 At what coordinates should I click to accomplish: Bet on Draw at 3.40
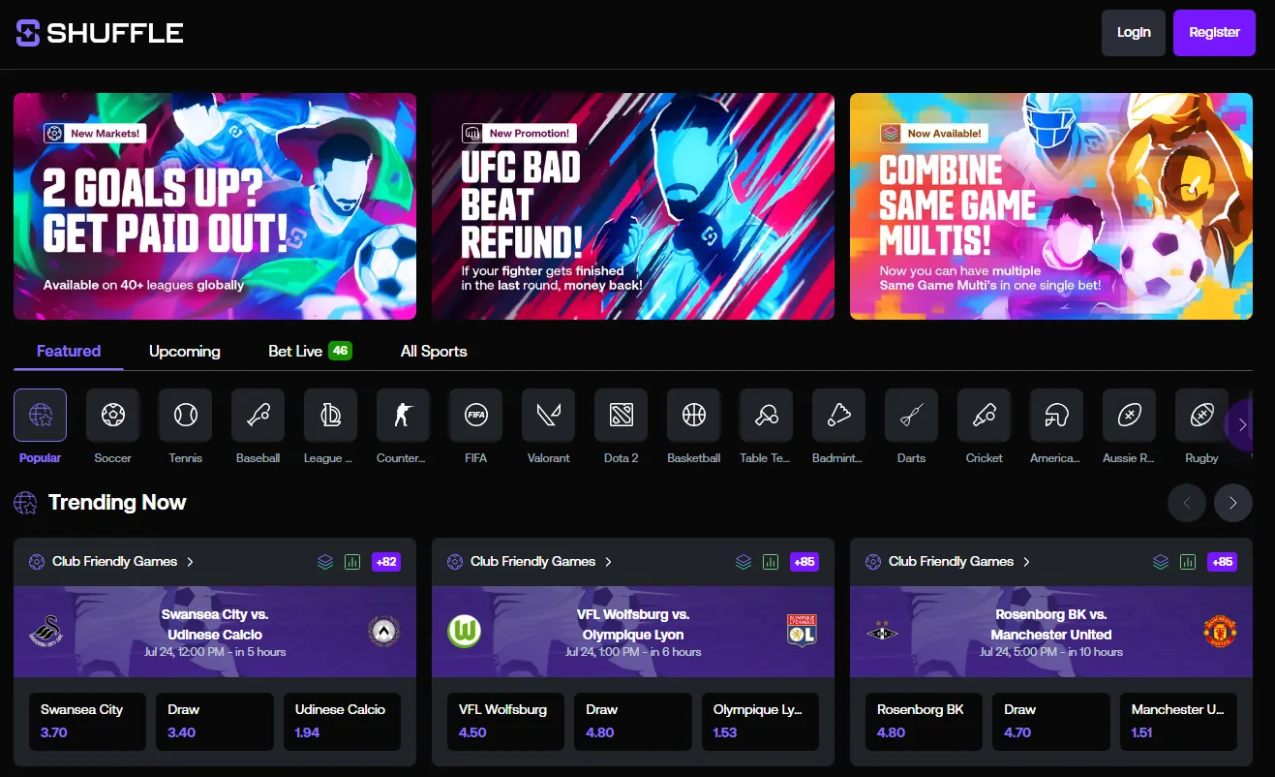click(x=214, y=722)
